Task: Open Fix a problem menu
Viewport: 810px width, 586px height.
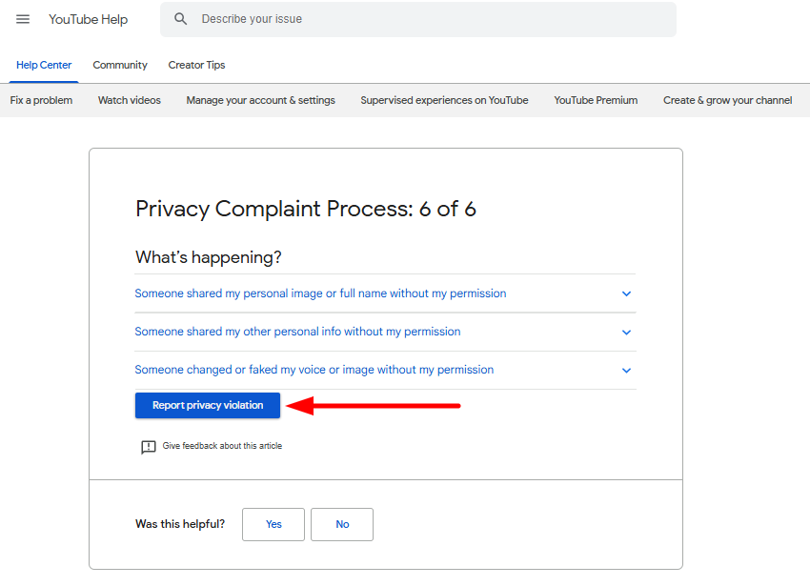Action: tap(41, 100)
